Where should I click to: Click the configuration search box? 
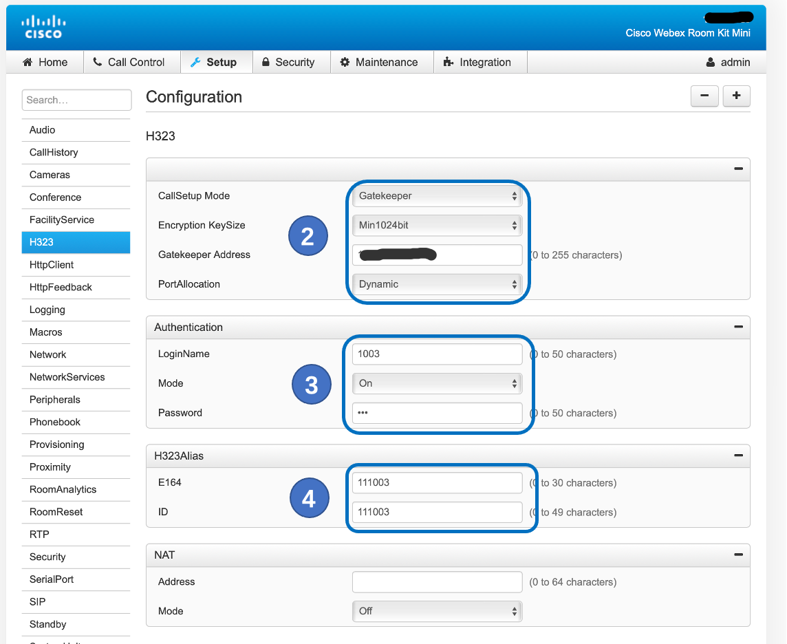[x=77, y=100]
